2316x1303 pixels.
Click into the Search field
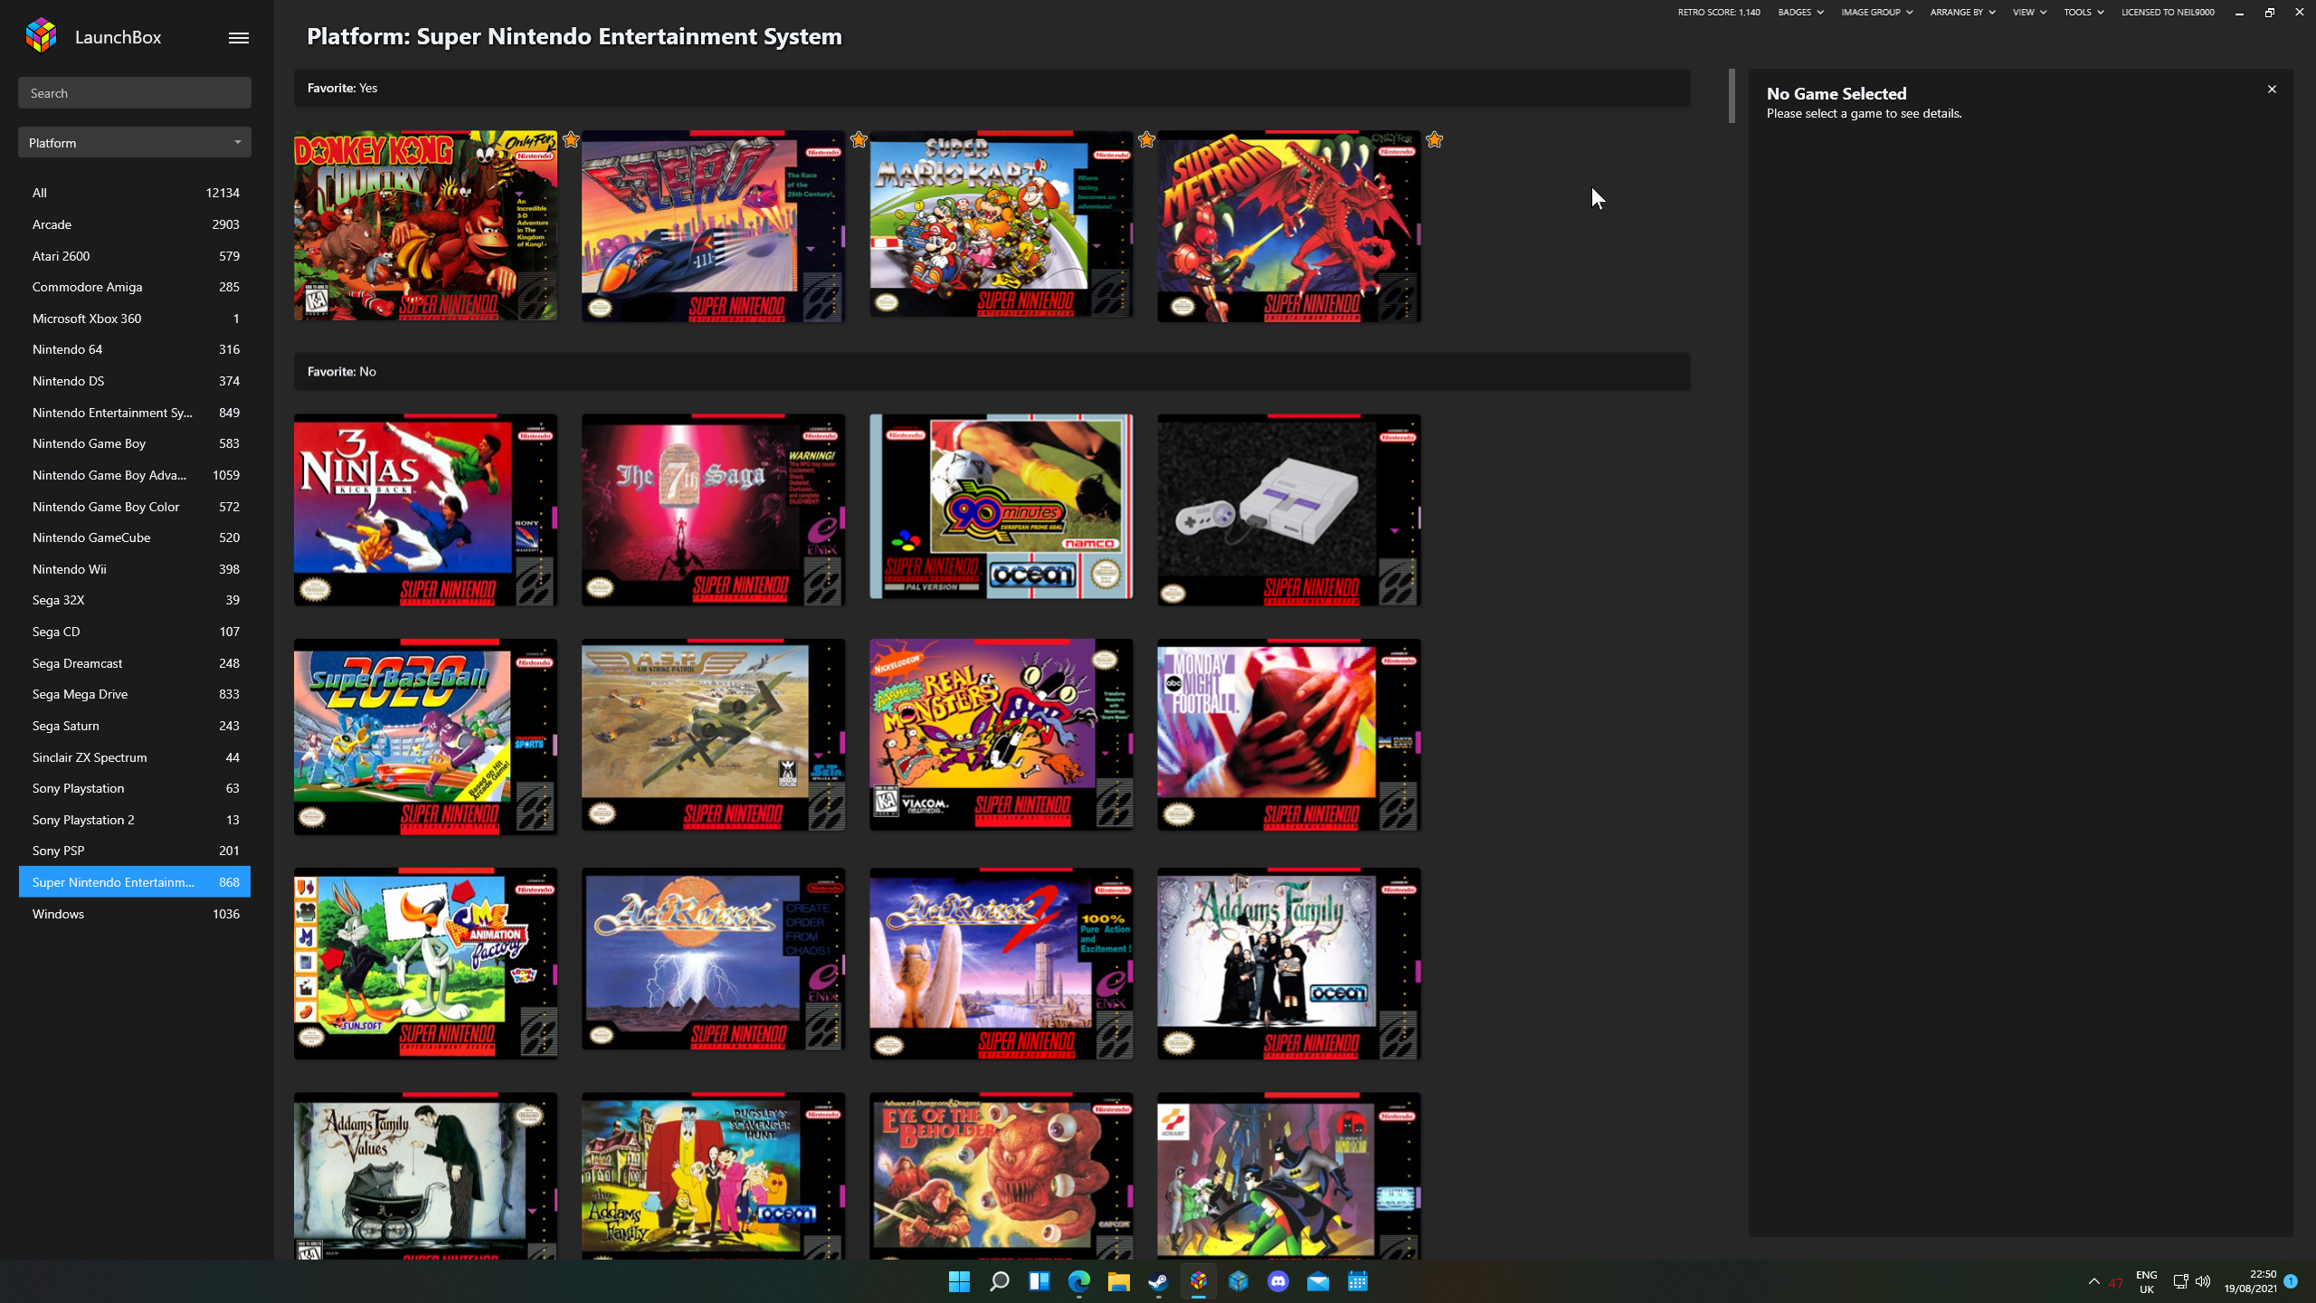pos(135,92)
